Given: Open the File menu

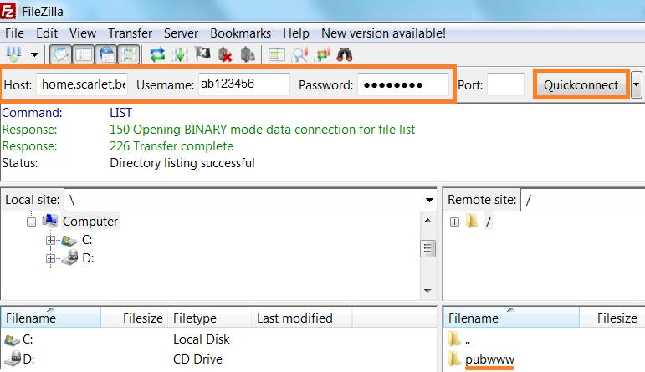Looking at the screenshot, I should pos(14,33).
